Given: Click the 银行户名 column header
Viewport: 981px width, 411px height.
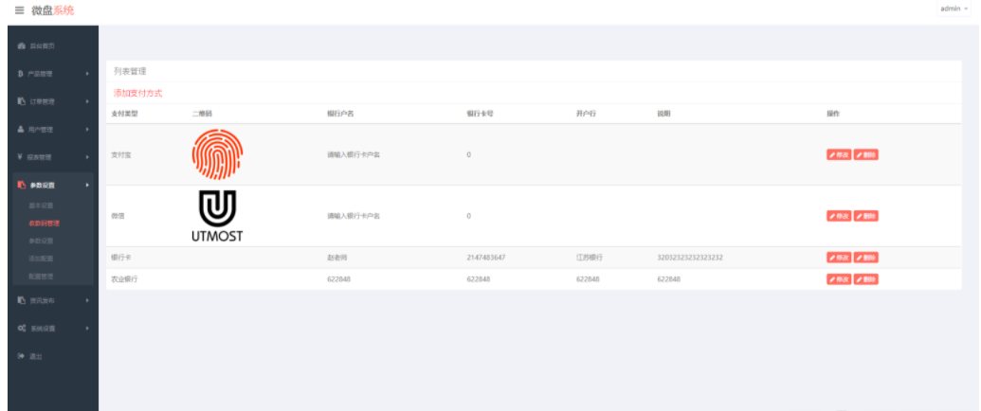Looking at the screenshot, I should pos(340,114).
